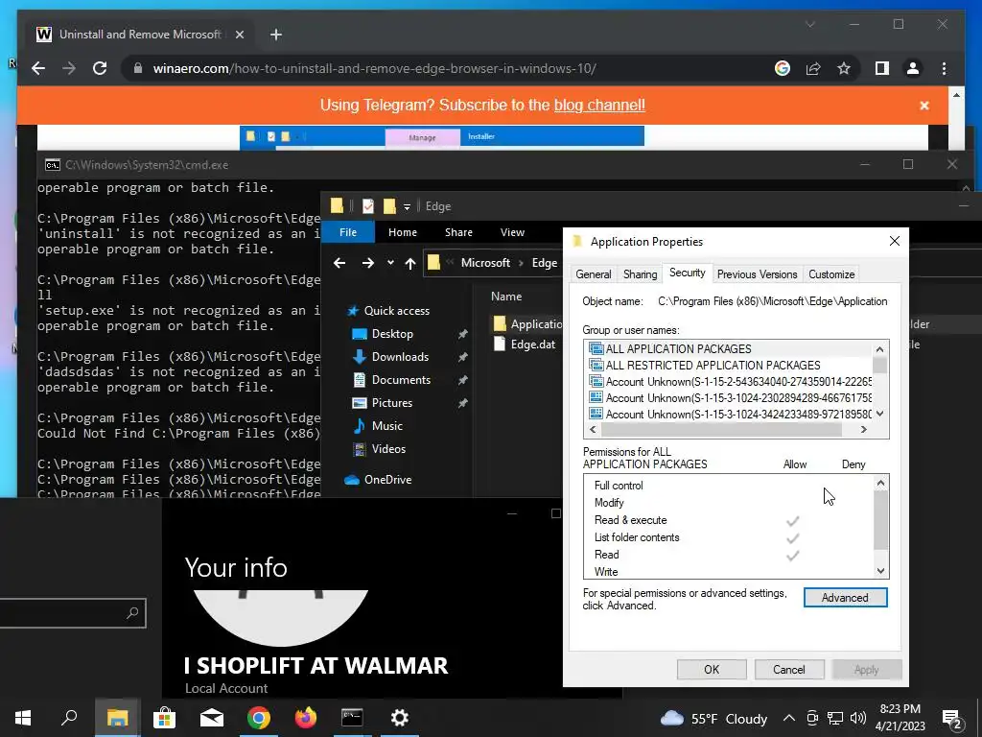982x737 pixels.
Task: Bookmark this page with the star icon
Action: coord(844,68)
